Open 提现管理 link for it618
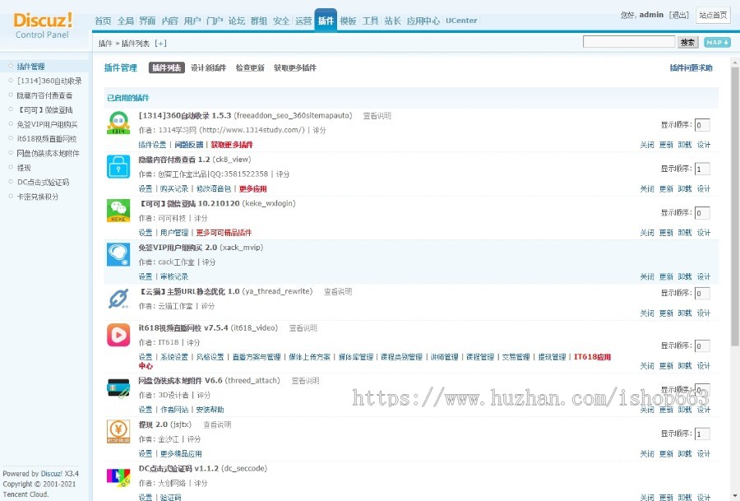This screenshot has width=740, height=501. 552,357
